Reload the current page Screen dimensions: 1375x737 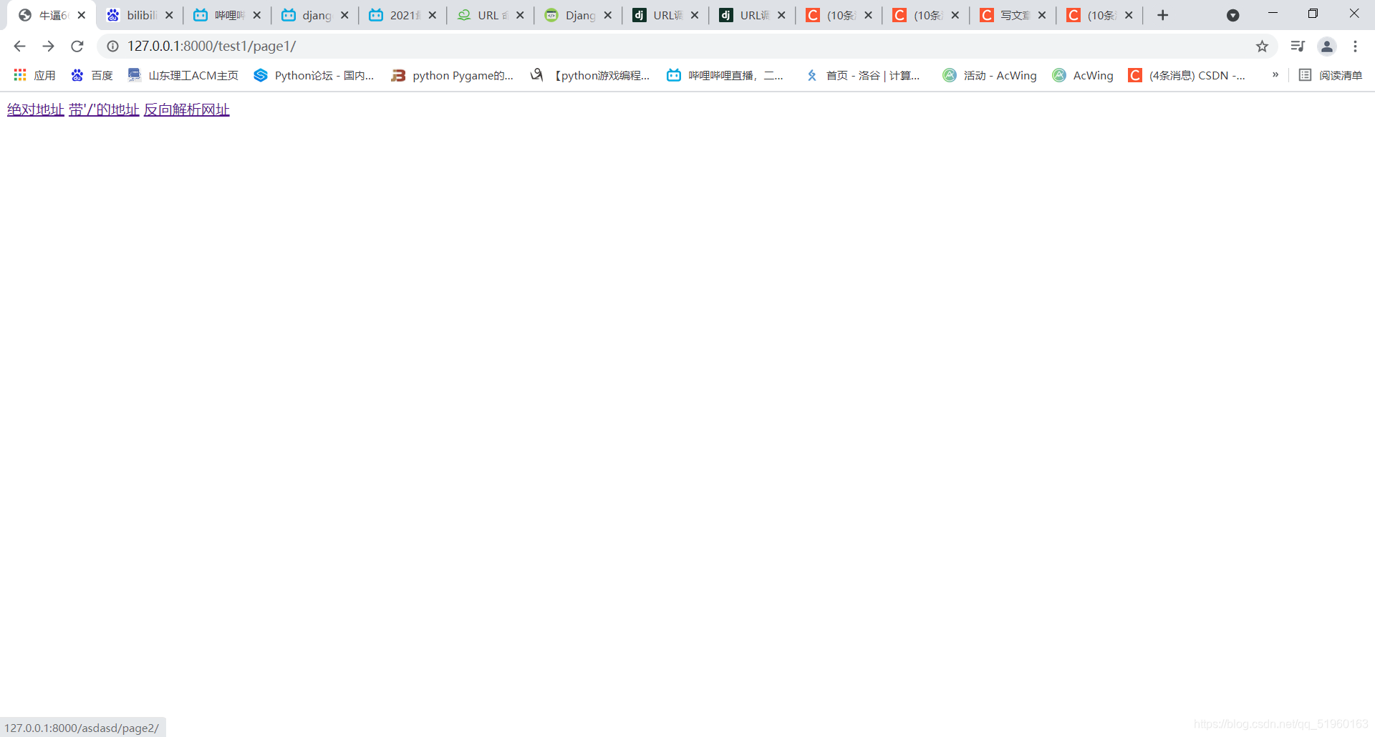77,47
